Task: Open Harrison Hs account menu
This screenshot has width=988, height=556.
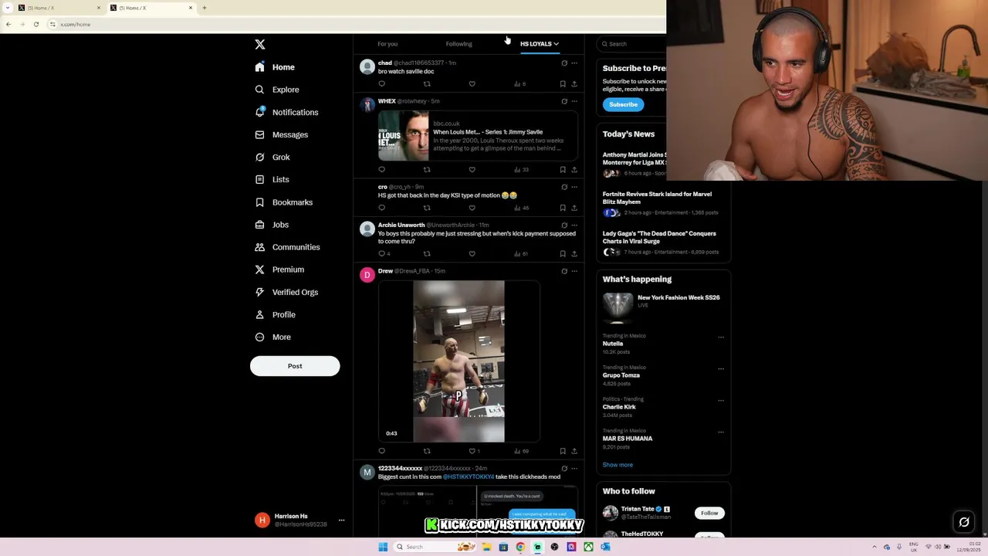Action: click(299, 520)
